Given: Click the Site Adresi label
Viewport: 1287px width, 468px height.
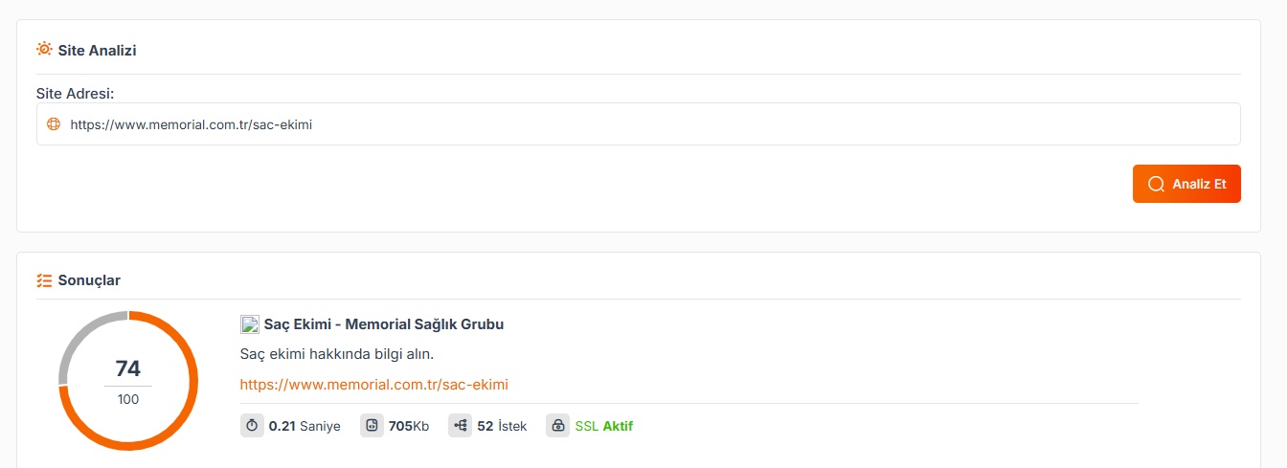Looking at the screenshot, I should [x=76, y=94].
